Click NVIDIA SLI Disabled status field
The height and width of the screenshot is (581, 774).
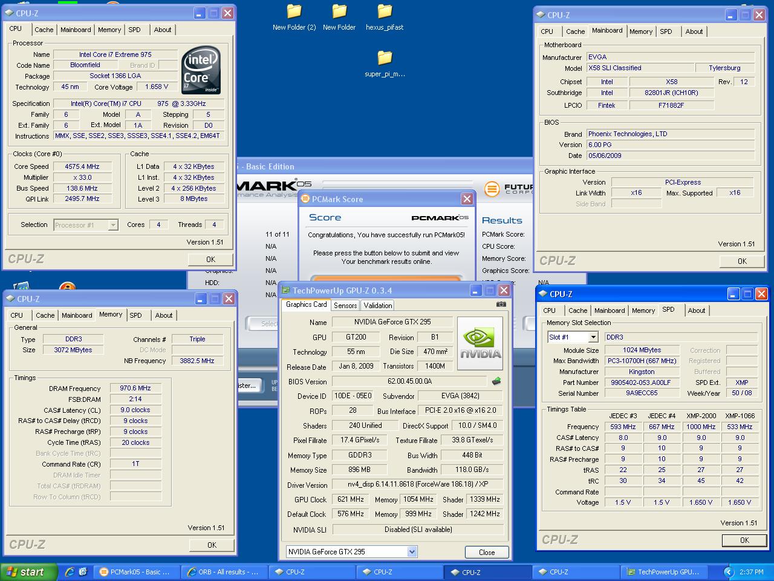tap(418, 529)
